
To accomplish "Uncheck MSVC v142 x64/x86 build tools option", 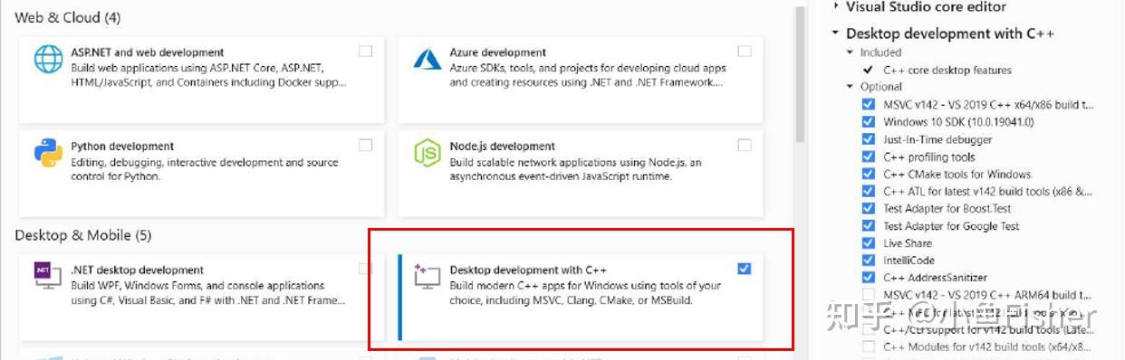I will click(x=869, y=105).
